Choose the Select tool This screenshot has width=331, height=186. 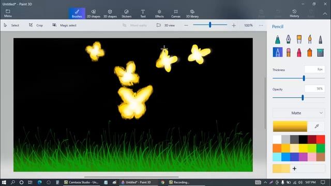coord(11,25)
